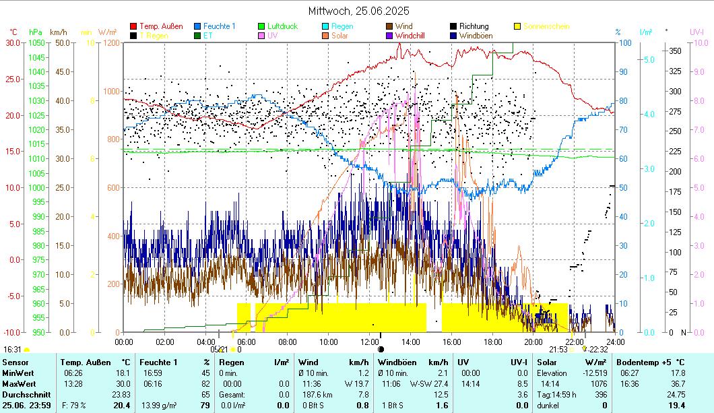Click the pink UV legend icon
This screenshot has width=714, height=413.
point(261,36)
